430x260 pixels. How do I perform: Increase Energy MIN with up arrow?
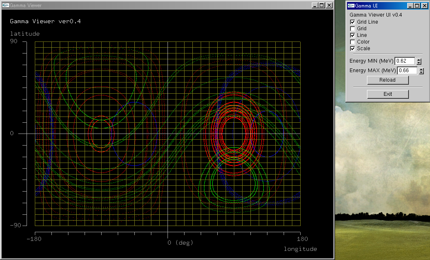[x=419, y=60]
